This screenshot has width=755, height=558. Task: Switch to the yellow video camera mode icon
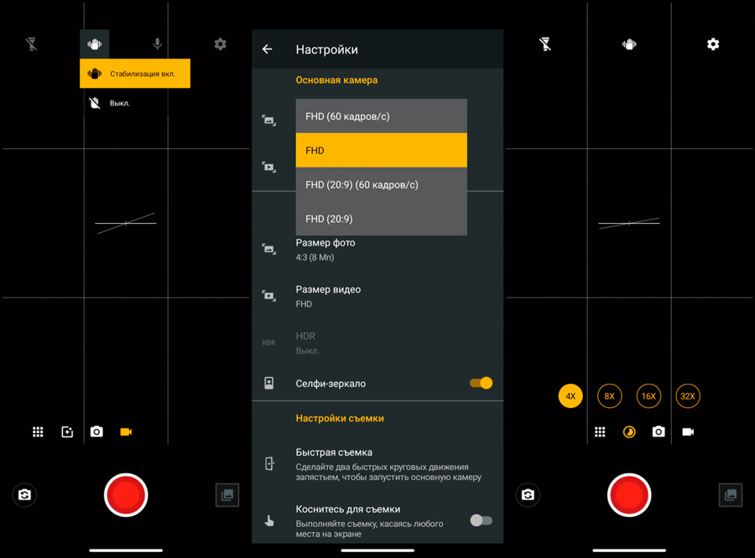[126, 431]
